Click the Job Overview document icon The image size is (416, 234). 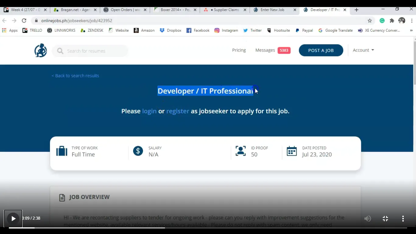[62, 197]
